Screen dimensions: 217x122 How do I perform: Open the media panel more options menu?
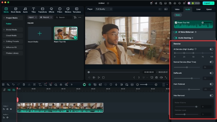click(x=80, y=17)
